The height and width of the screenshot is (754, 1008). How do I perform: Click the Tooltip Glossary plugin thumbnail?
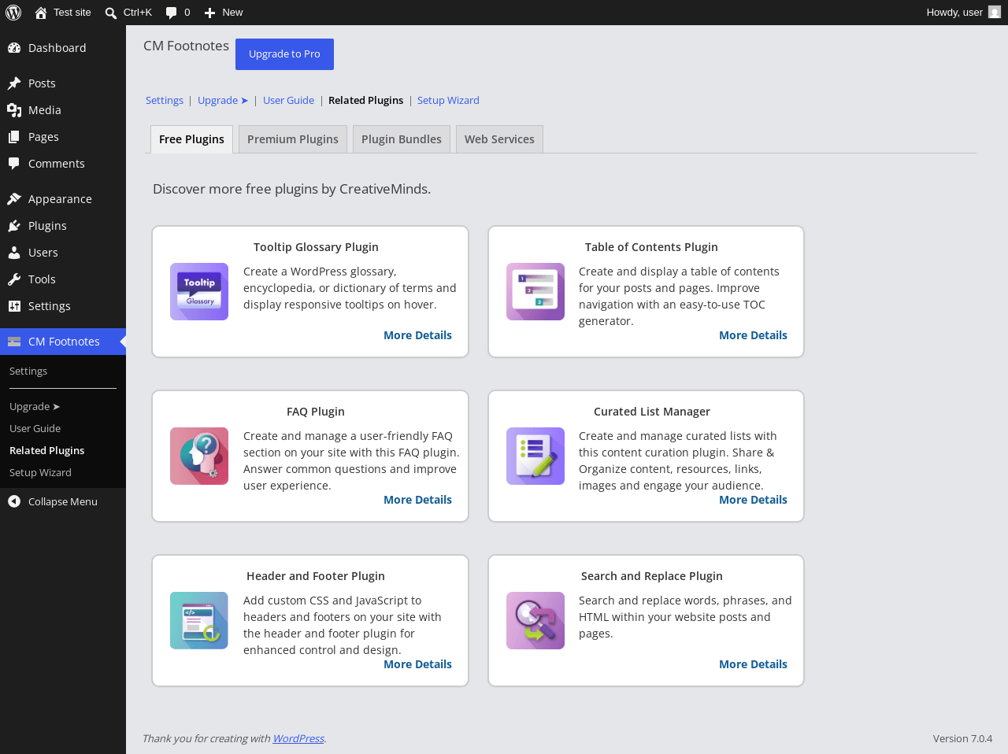199,291
